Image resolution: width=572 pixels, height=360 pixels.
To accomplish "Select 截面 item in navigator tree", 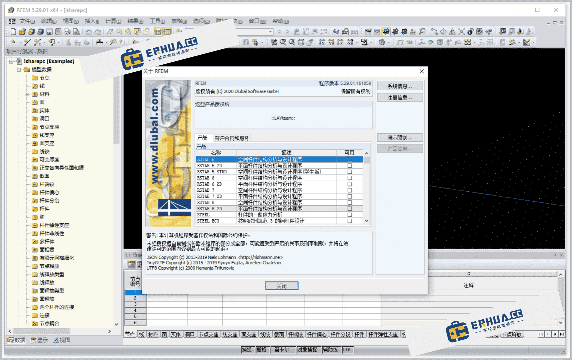I will (41, 176).
